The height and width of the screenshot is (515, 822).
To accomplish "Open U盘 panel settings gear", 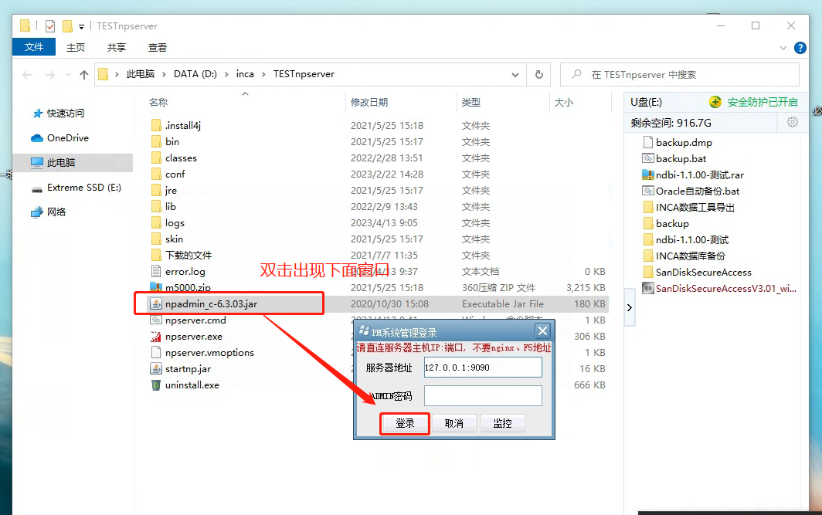I will 792,123.
